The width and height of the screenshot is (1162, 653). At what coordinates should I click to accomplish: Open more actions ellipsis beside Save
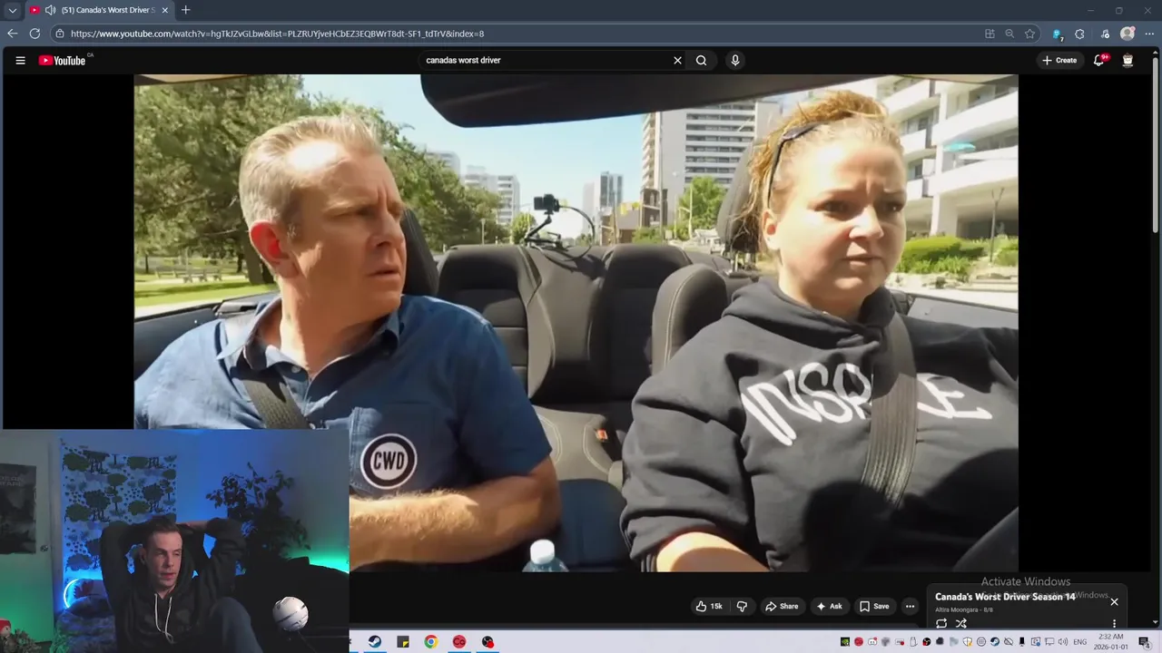pyautogui.click(x=910, y=607)
